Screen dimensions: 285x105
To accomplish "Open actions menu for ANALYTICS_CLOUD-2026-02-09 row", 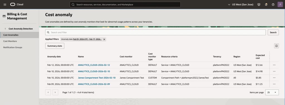I will point(274,84).
